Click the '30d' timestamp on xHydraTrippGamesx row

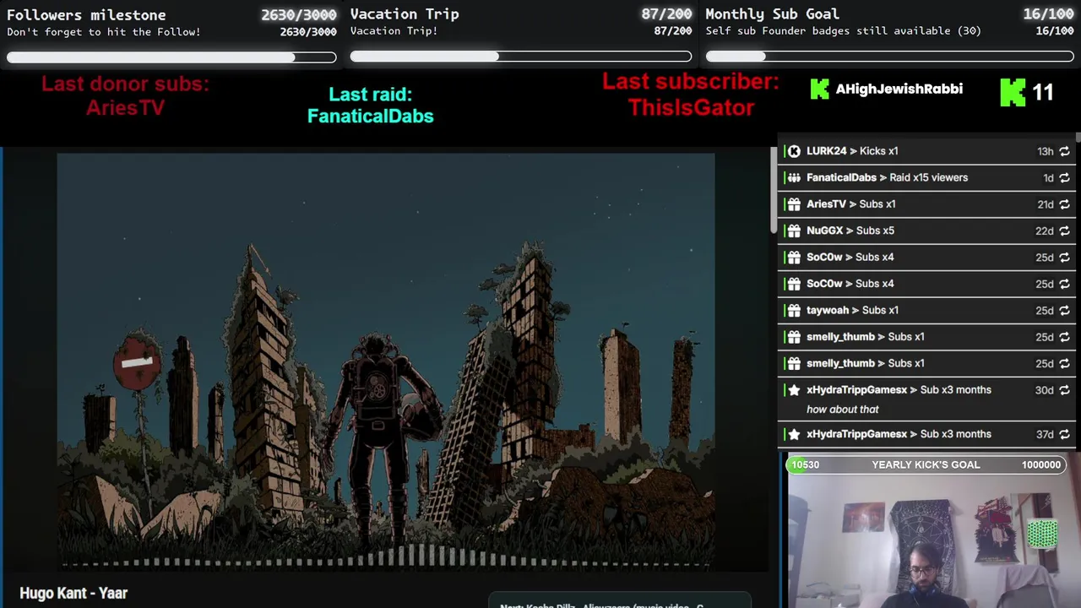(x=1045, y=390)
